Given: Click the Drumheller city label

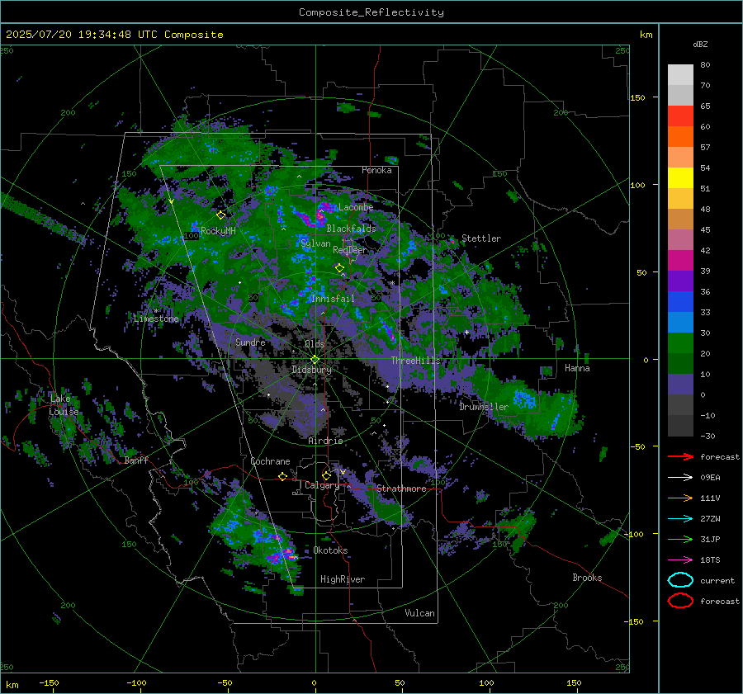Looking at the screenshot, I should (x=484, y=407).
